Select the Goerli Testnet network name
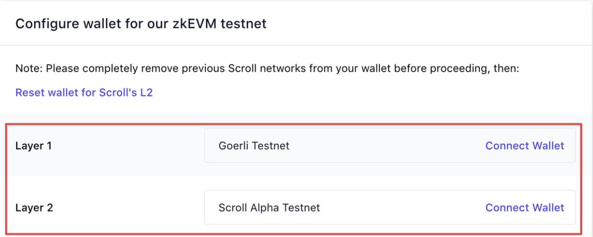 pos(254,146)
